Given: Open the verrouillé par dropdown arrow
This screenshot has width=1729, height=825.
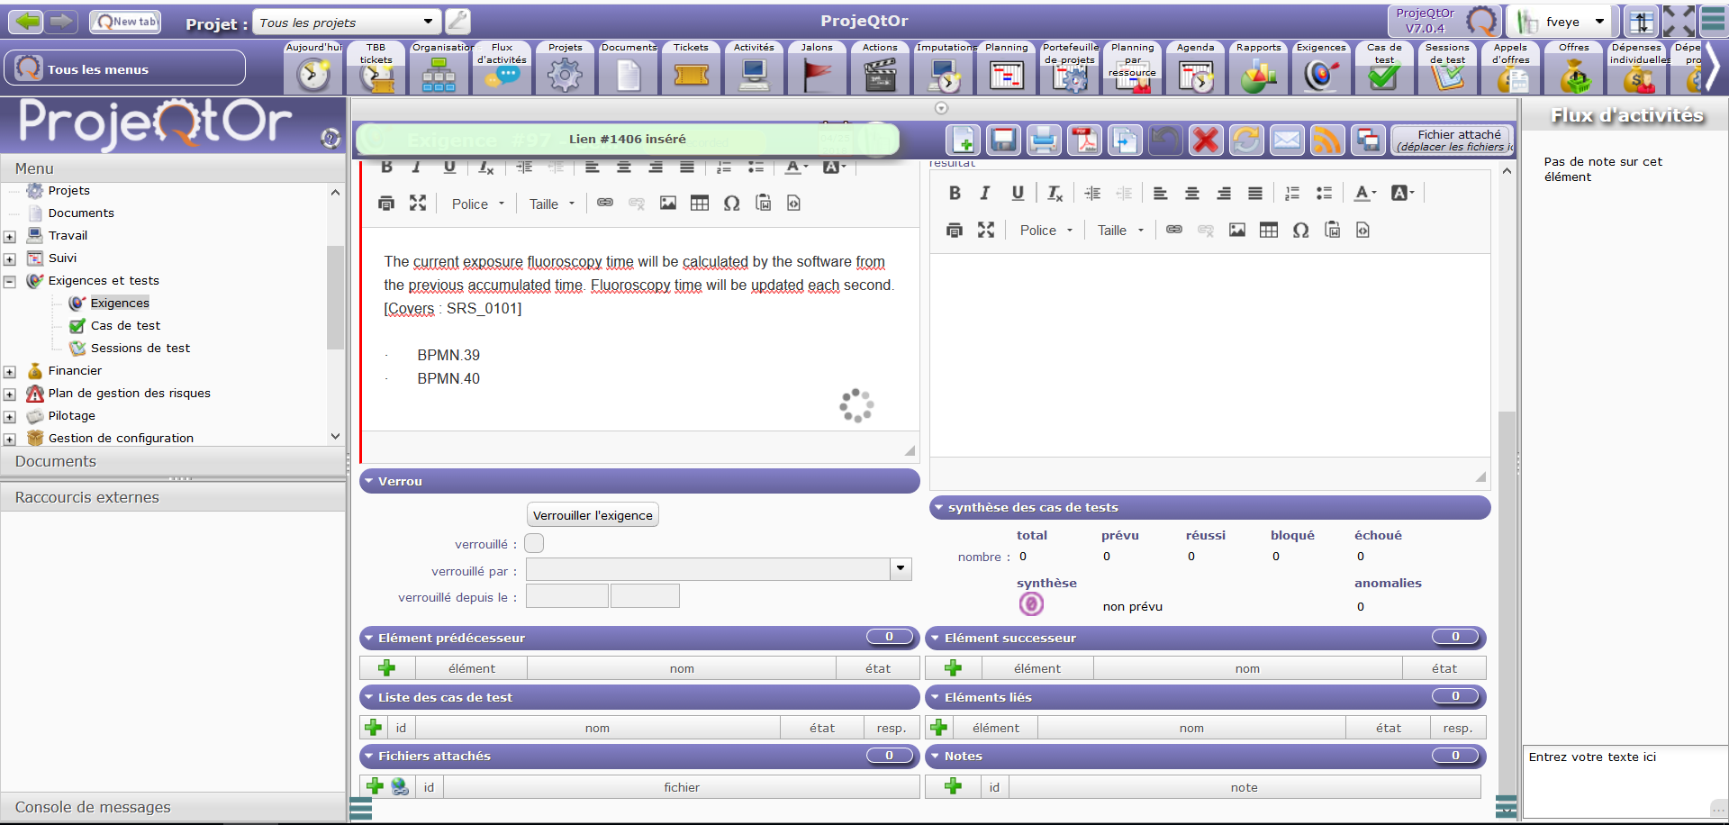Looking at the screenshot, I should point(900,569).
